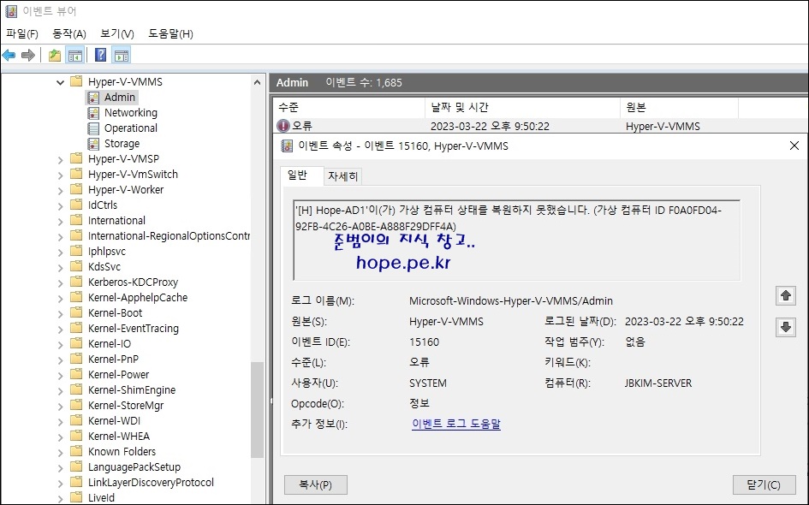The width and height of the screenshot is (809, 505).
Task: Open the Help toolbar icon
Action: [101, 55]
